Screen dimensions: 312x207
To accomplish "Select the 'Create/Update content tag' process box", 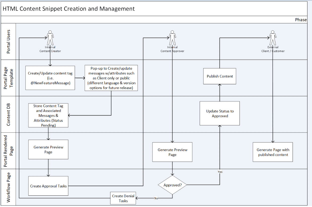I will (50, 78).
